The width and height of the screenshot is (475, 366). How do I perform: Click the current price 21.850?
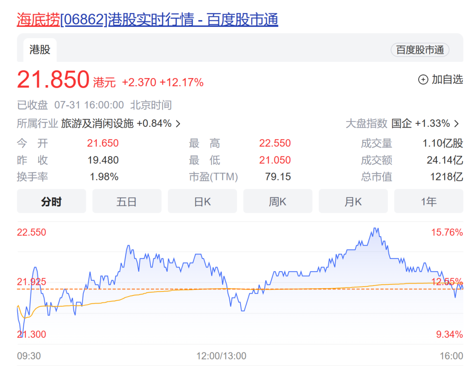coord(53,79)
